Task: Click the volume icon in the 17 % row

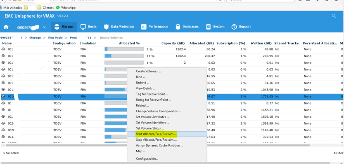Action: click(x=3, y=56)
